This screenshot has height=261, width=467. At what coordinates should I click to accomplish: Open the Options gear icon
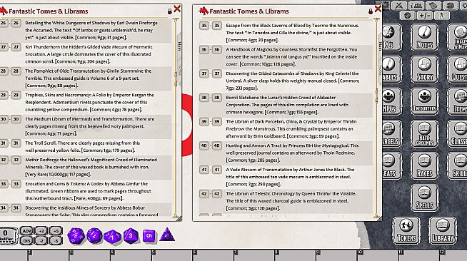point(407,15)
